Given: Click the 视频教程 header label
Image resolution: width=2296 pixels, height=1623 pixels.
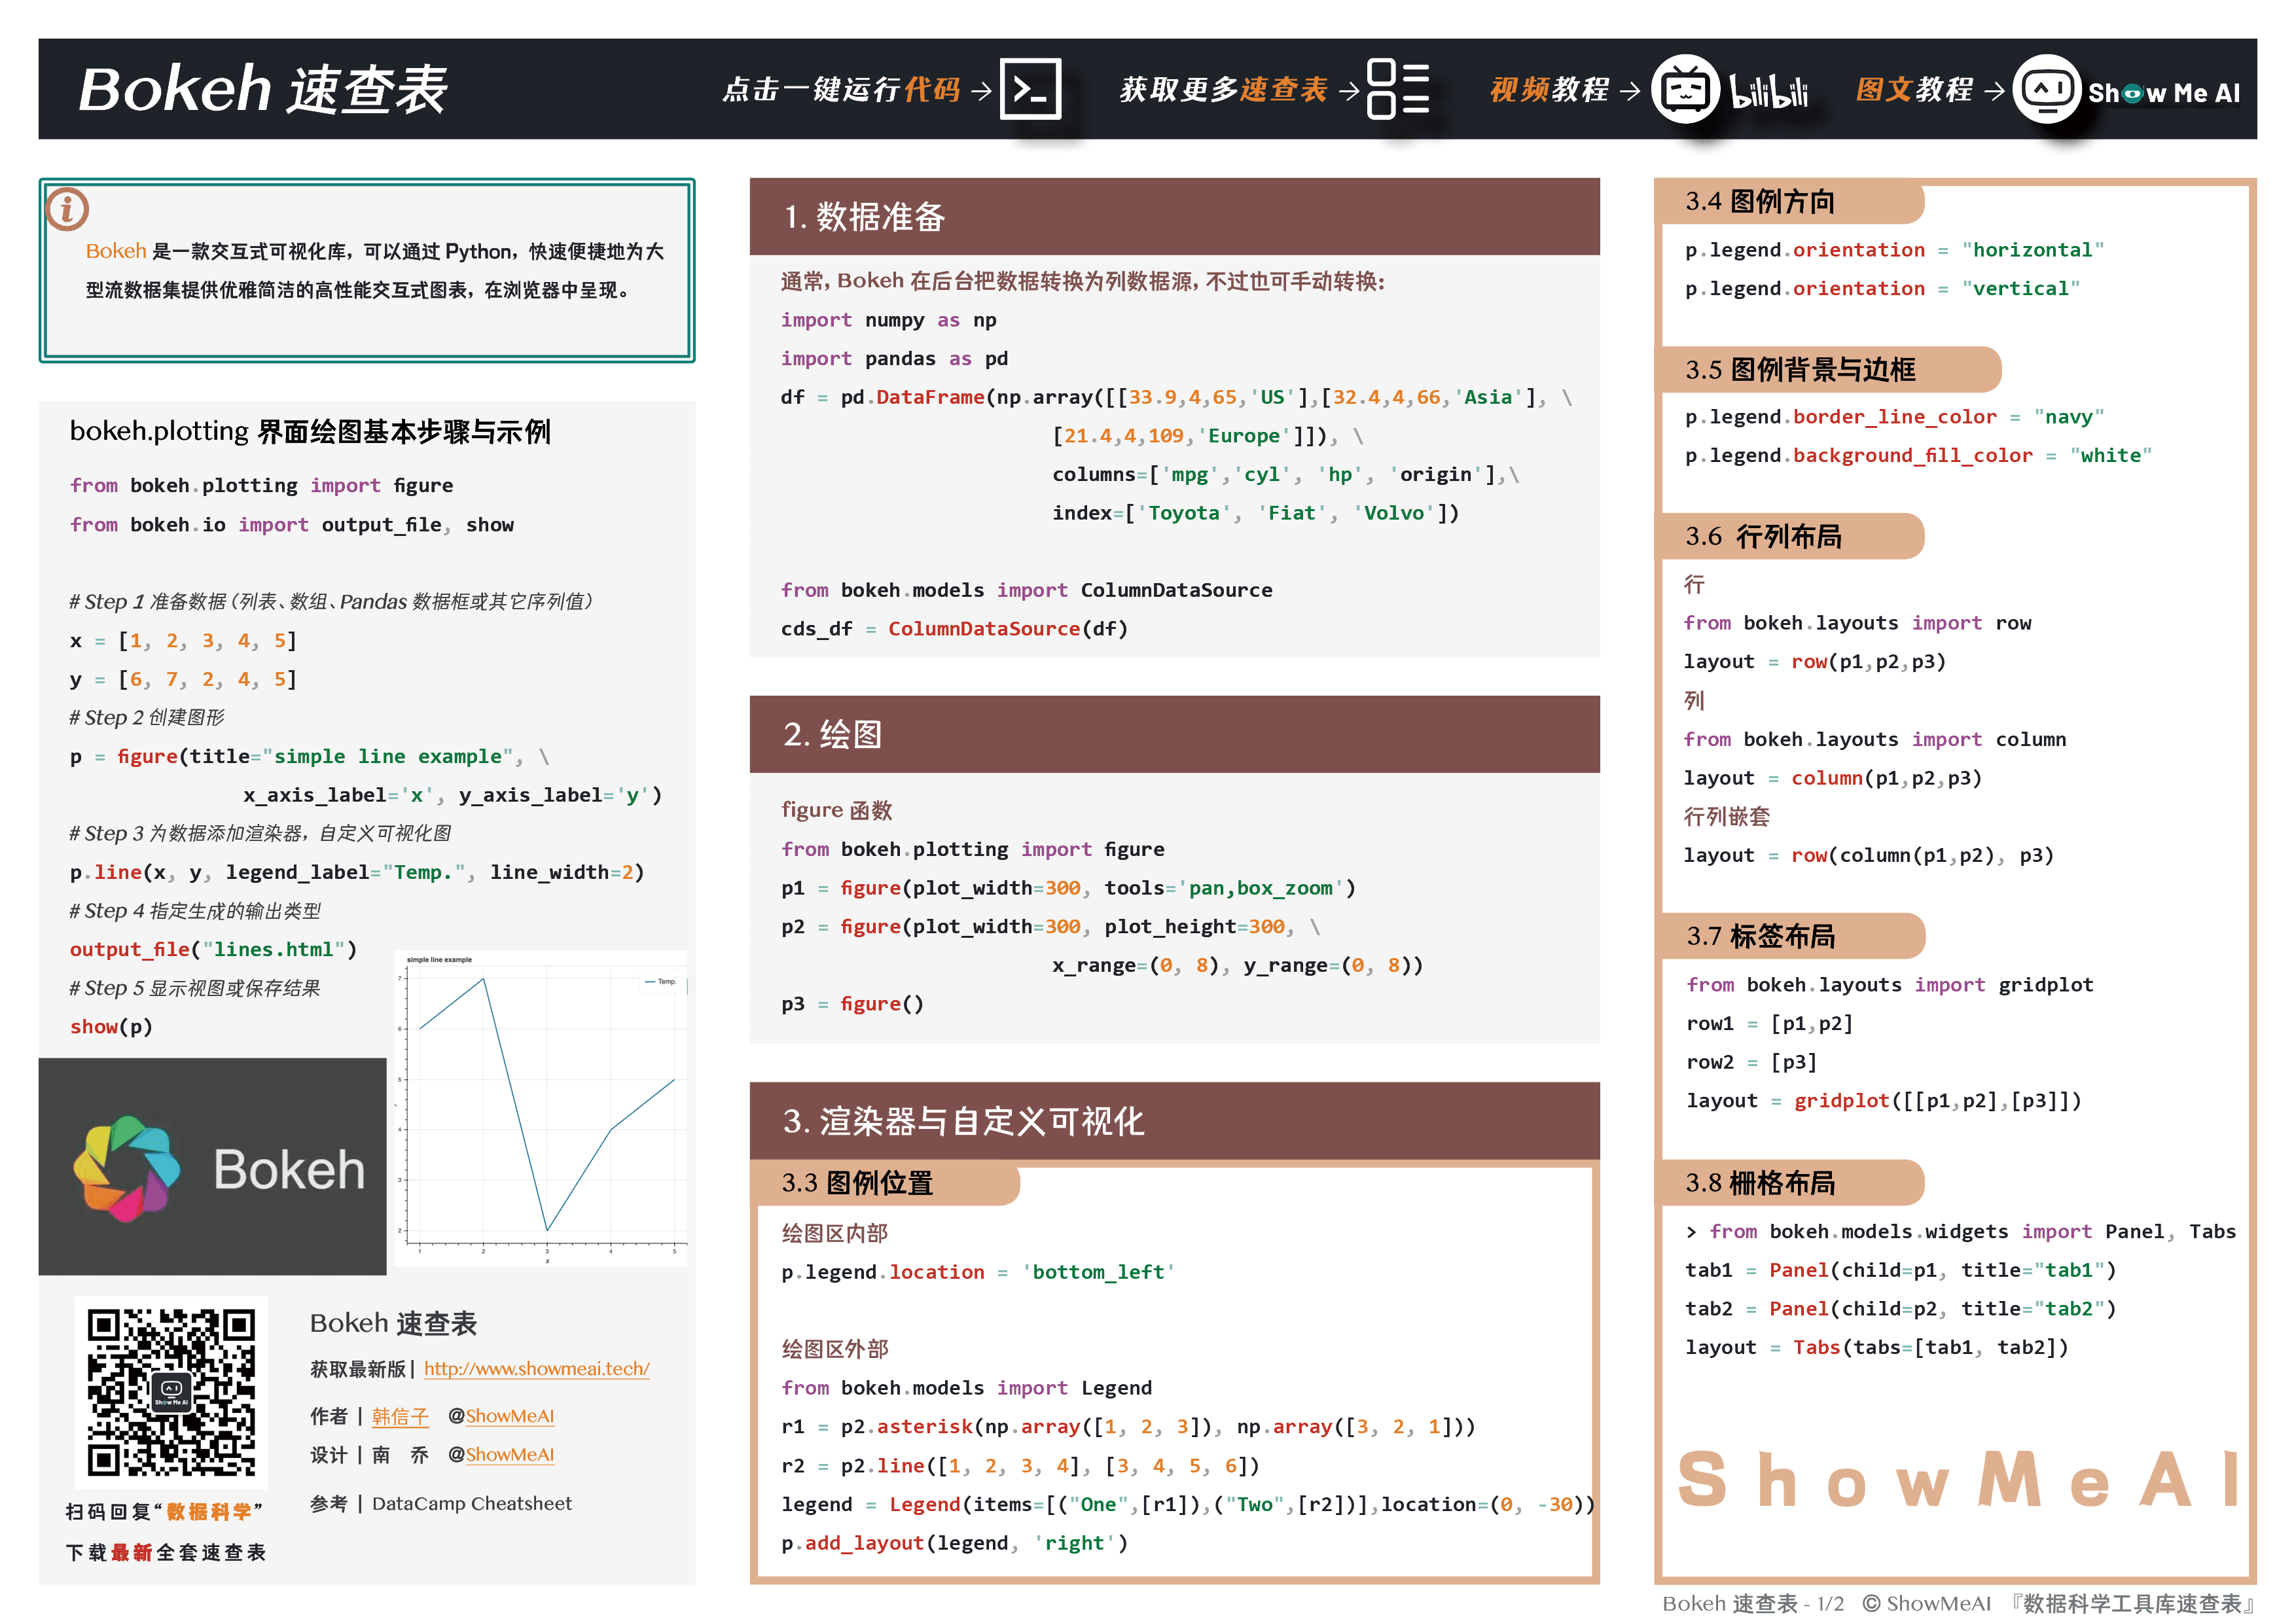Looking at the screenshot, I should tap(1549, 90).
